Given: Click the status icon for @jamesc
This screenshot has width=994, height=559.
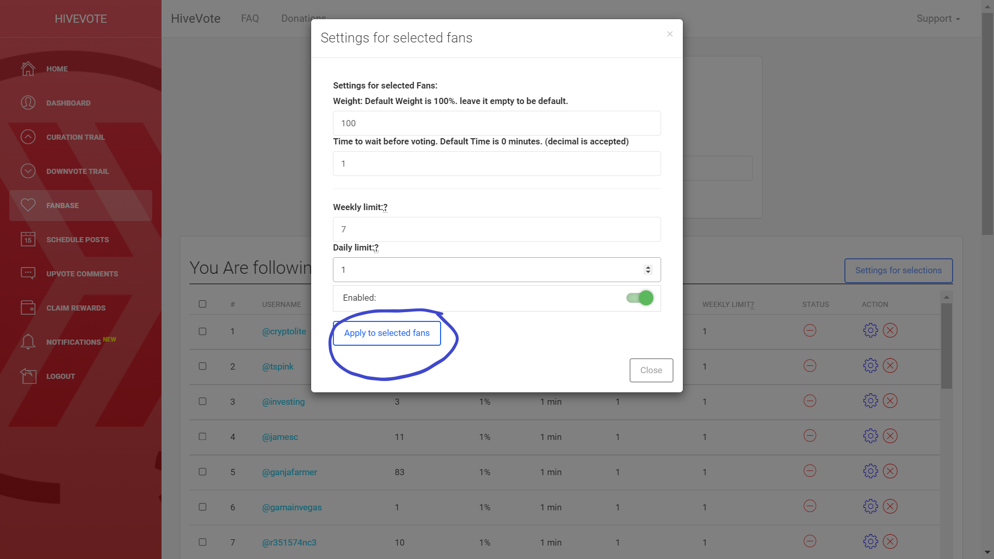Looking at the screenshot, I should [810, 436].
